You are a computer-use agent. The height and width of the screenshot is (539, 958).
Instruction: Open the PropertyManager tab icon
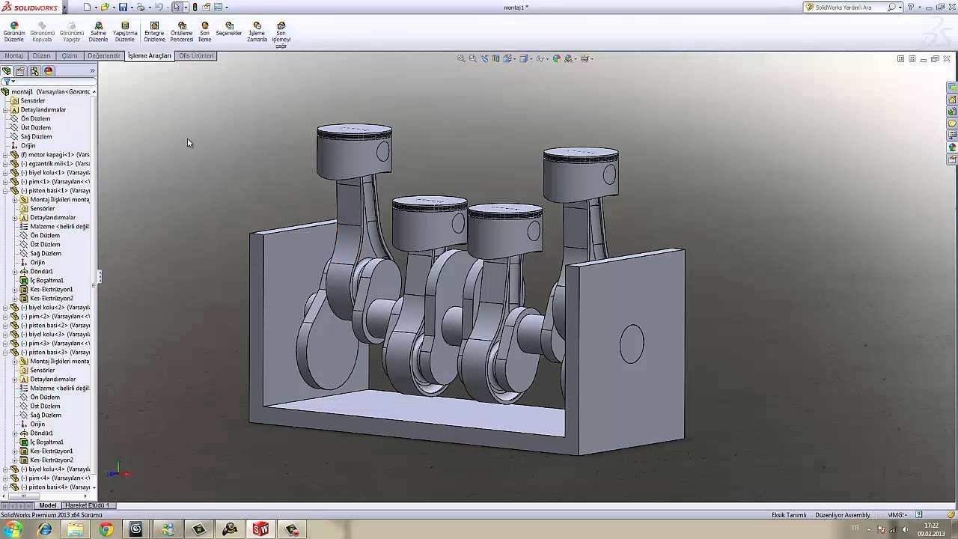point(21,71)
